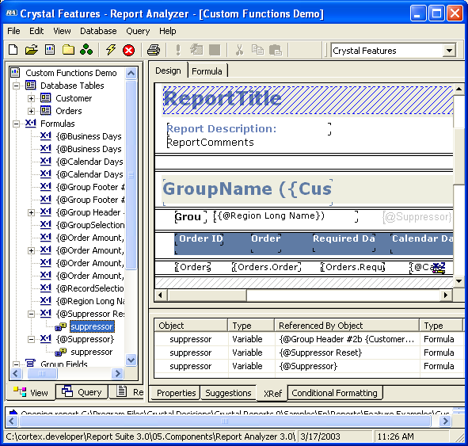Viewport: 468px width, 446px height.
Task: Open the Database menu
Action: 98,31
